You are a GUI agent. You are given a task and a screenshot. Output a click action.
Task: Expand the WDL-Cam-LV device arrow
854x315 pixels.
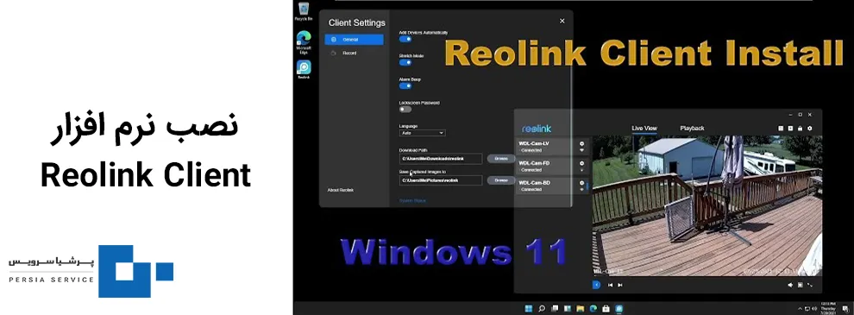581,150
